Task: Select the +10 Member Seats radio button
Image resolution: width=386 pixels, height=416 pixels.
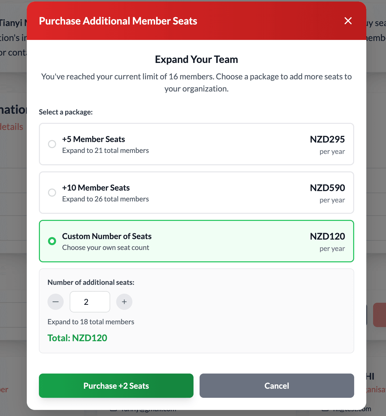Action: click(52, 193)
